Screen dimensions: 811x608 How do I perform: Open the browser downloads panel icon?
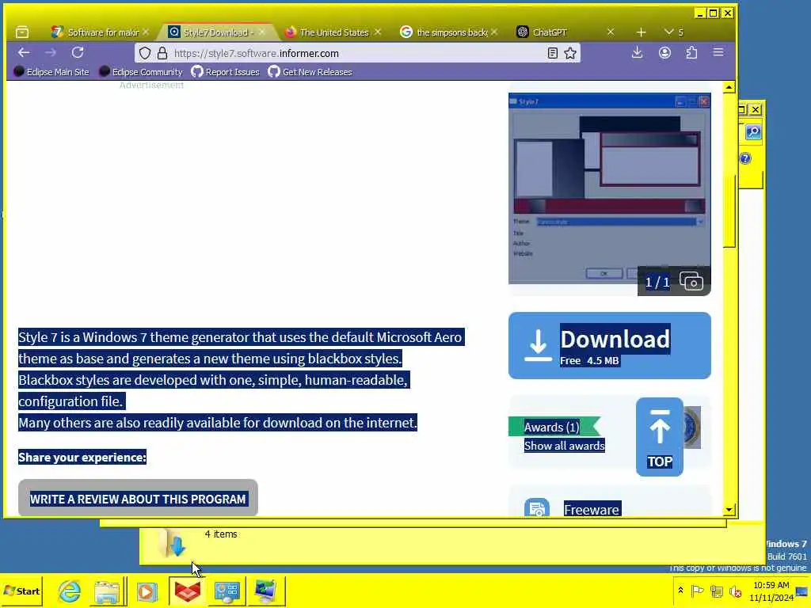pyautogui.click(x=638, y=52)
